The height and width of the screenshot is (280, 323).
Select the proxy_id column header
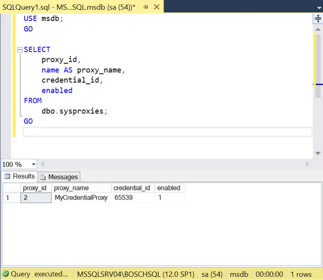(x=36, y=188)
